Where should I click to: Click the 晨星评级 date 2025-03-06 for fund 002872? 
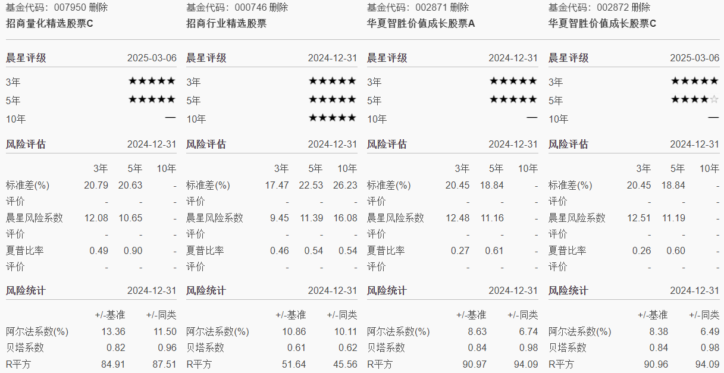click(695, 58)
